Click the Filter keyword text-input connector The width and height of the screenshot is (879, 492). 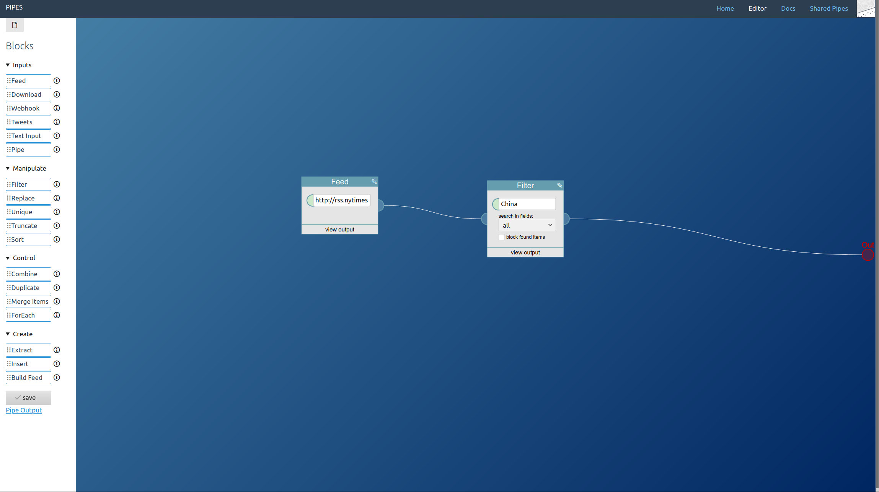[496, 204]
